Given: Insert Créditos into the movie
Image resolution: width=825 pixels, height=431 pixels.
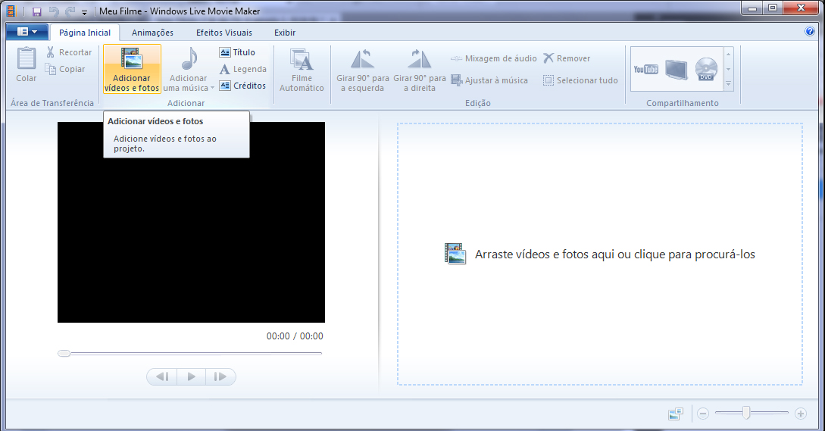Looking at the screenshot, I should click(242, 86).
